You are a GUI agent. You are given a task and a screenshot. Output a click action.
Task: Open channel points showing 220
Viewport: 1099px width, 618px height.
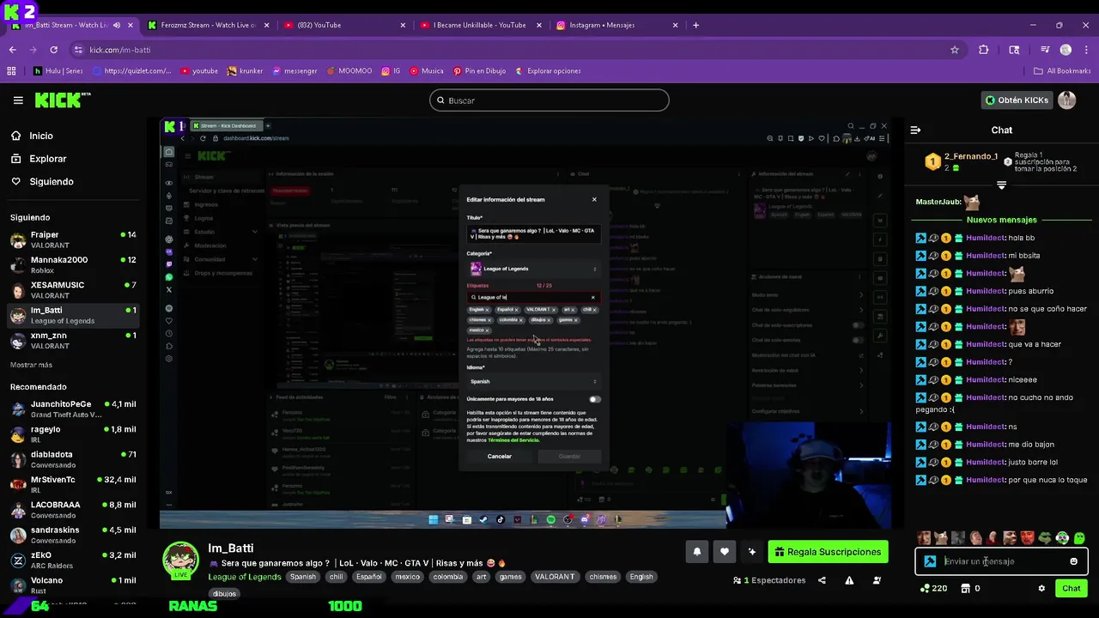point(933,588)
